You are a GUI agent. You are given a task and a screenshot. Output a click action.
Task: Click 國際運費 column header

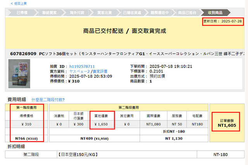point(153,116)
